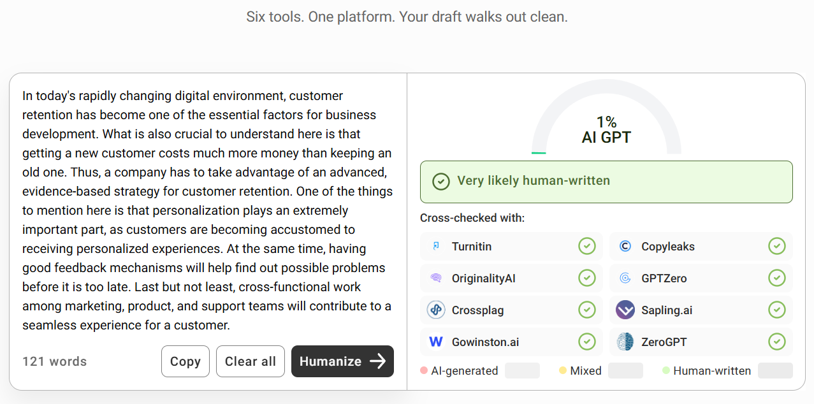Click the checkmark next to Crossplag
The width and height of the screenshot is (814, 404).
(x=586, y=310)
